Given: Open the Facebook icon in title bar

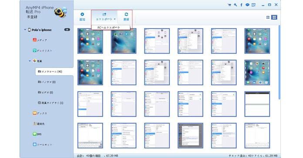Looking at the screenshot, I should click(x=241, y=5).
